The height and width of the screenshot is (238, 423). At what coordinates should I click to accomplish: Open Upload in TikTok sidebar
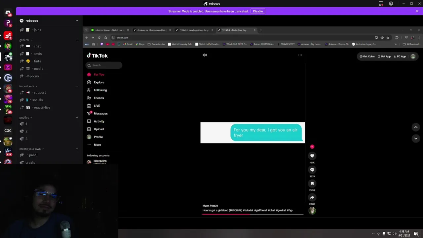98,129
